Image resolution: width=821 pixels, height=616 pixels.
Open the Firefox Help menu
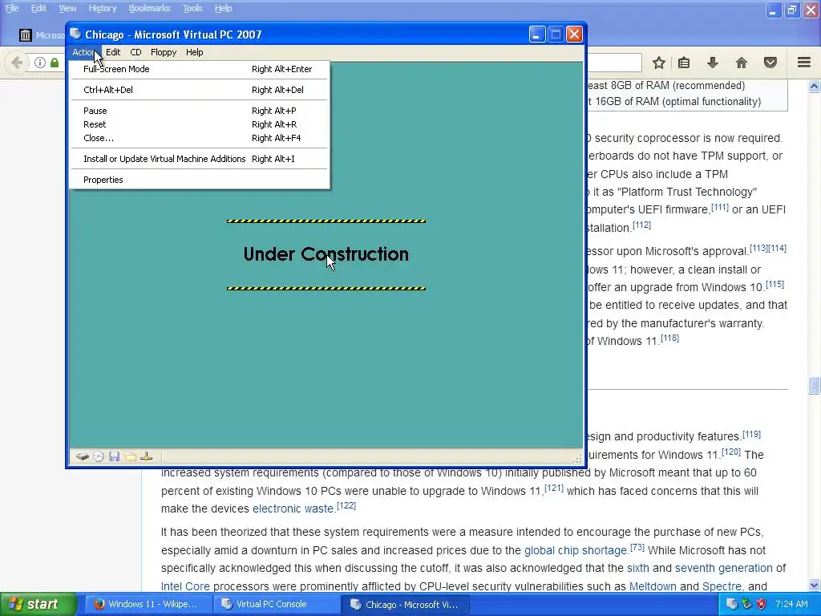coord(223,8)
